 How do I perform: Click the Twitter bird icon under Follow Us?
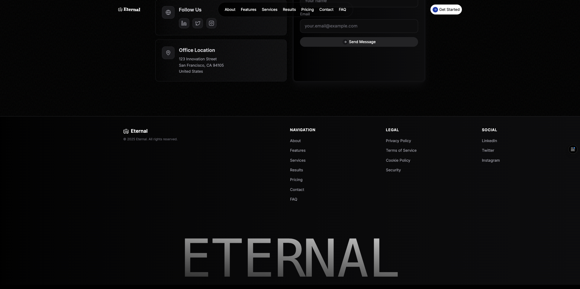coord(198,23)
